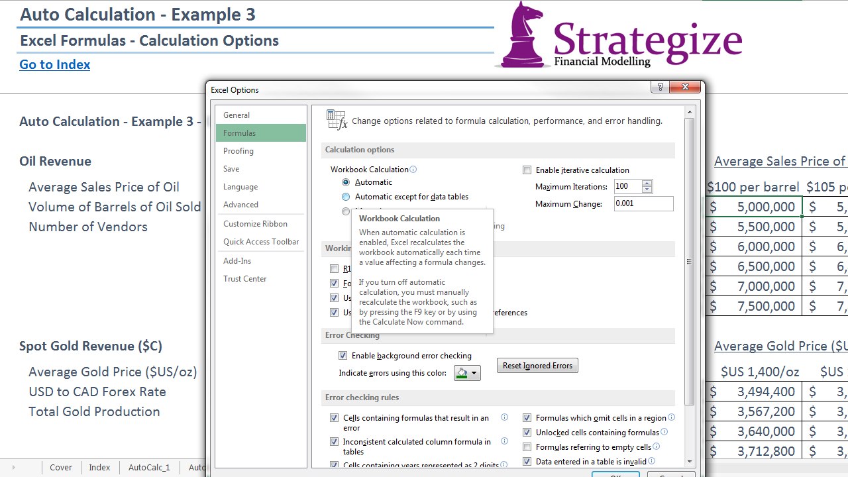This screenshot has height=477, width=848.
Task: Increase Maximum Iterations with the up arrow
Action: point(647,184)
